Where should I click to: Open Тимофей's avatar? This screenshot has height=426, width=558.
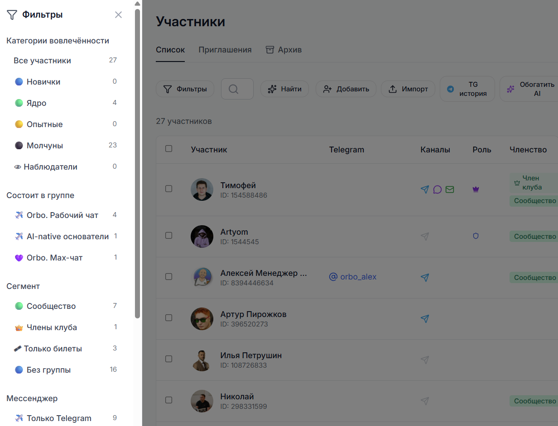point(202,189)
